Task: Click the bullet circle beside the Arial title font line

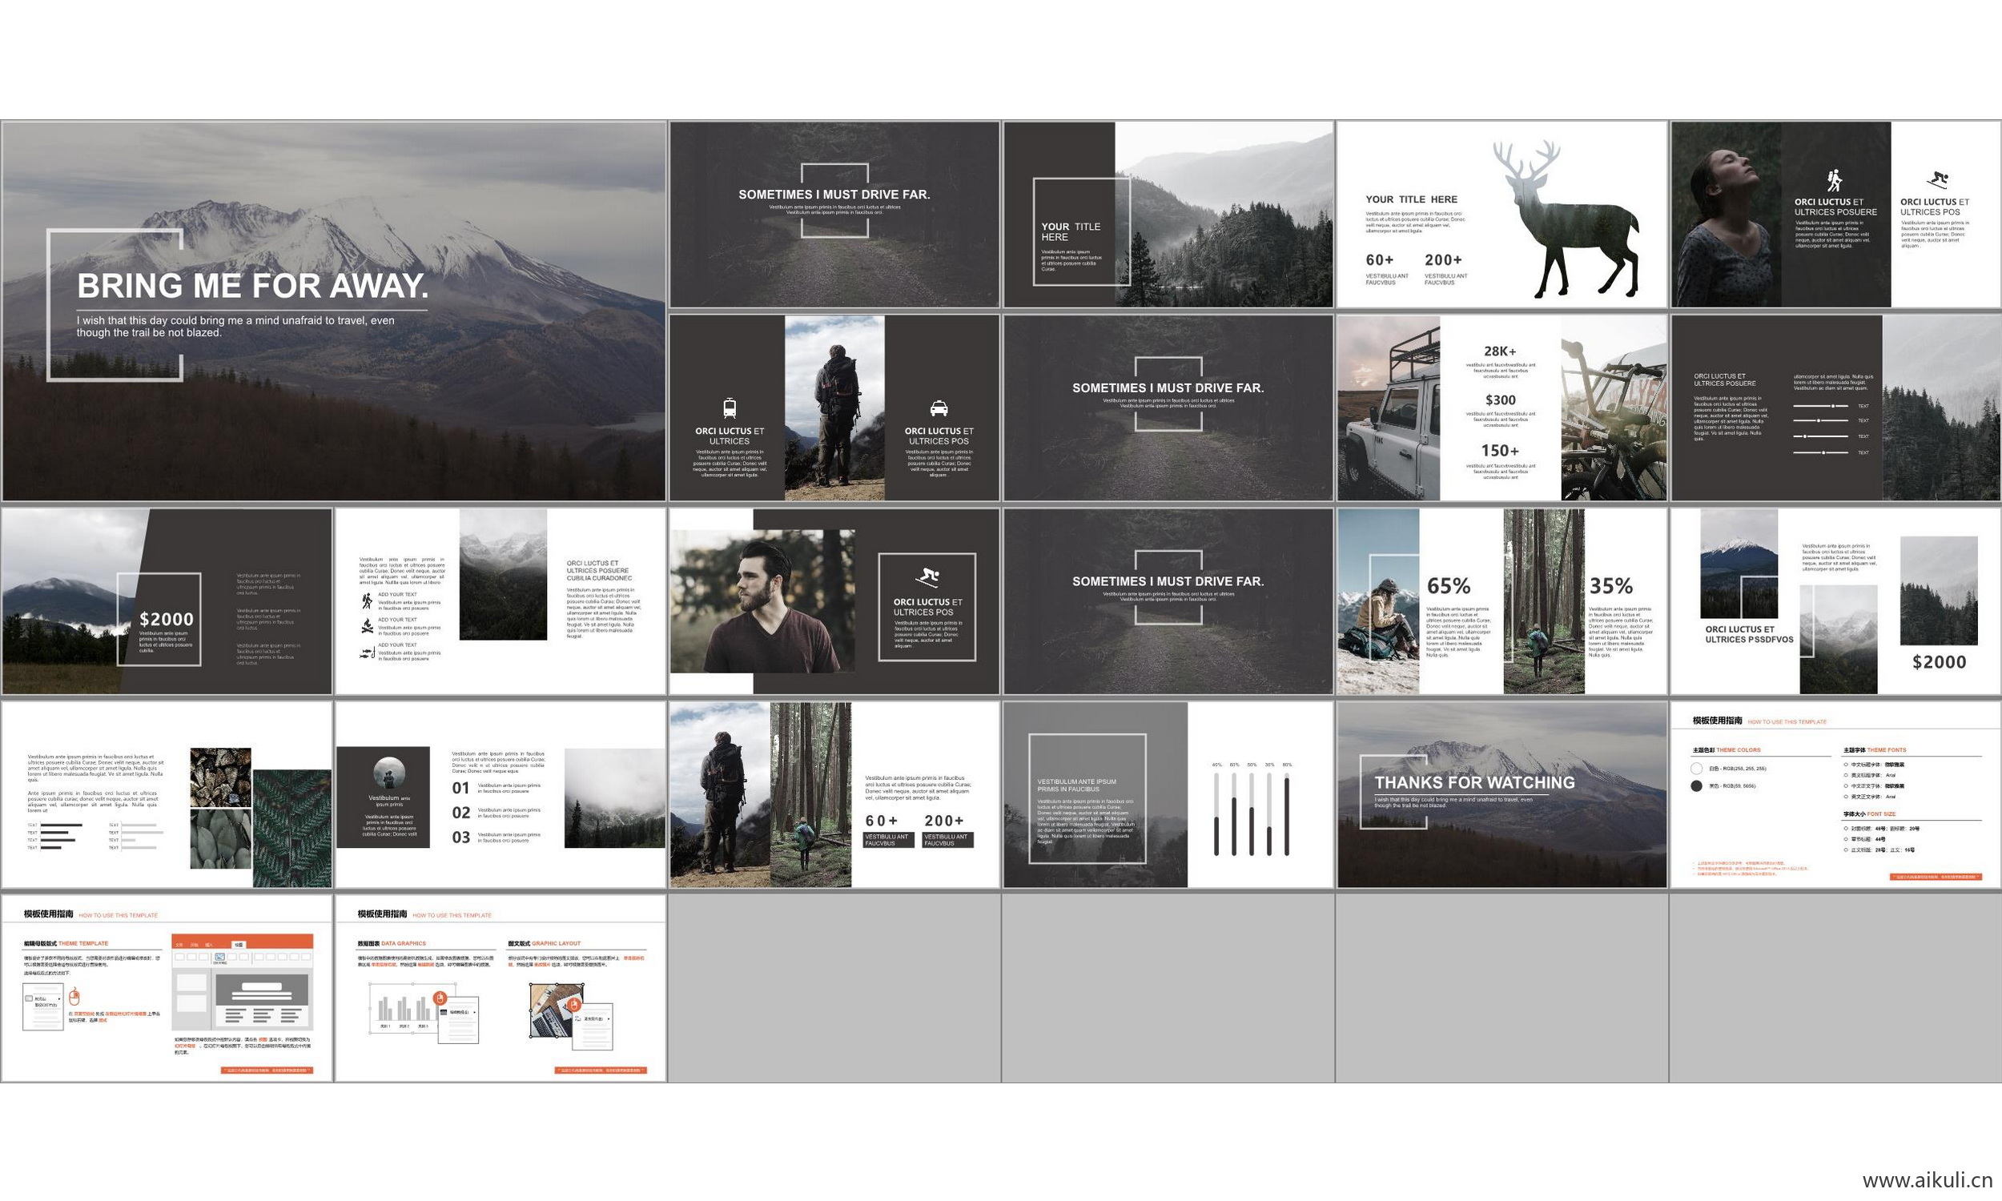Action: [1846, 775]
